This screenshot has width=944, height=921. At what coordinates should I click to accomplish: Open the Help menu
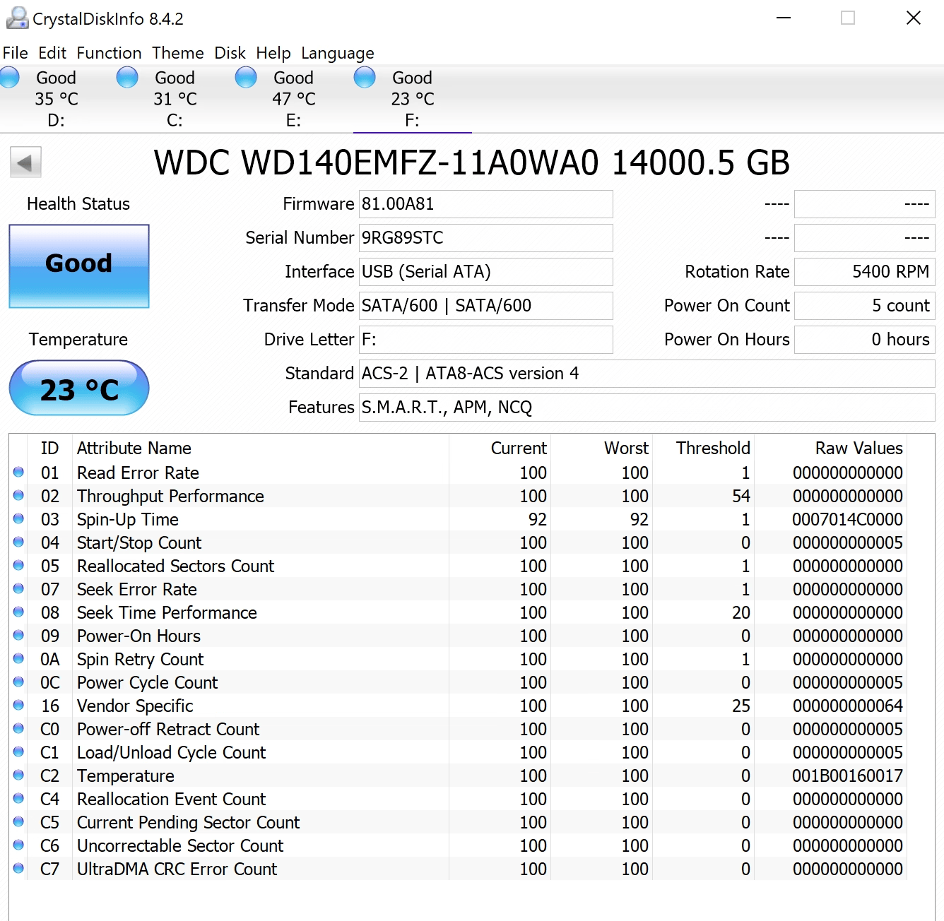coord(273,53)
